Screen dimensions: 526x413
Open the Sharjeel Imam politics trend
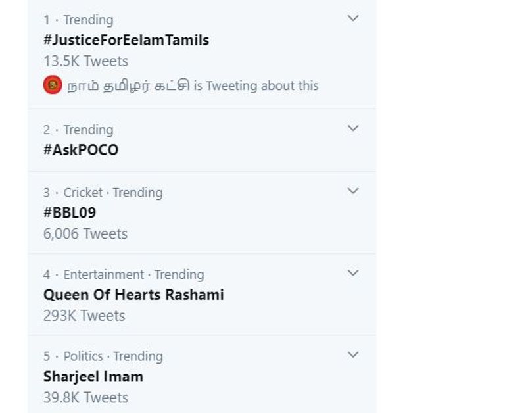click(93, 377)
